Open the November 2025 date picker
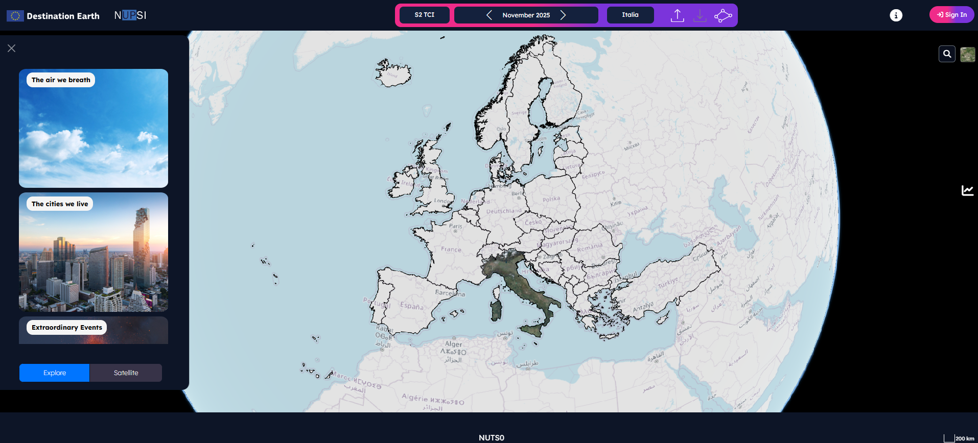This screenshot has height=443, width=978. coord(526,15)
